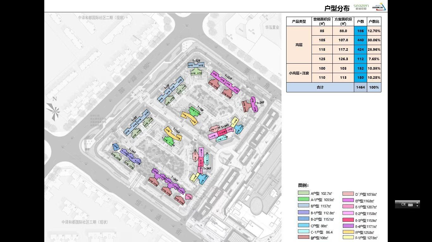
Task: Select the B户型 113.7㎡ legend swatch
Action: point(303,206)
